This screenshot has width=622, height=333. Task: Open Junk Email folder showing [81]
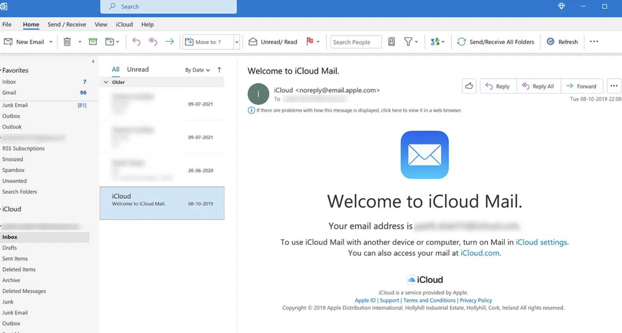[x=44, y=105]
